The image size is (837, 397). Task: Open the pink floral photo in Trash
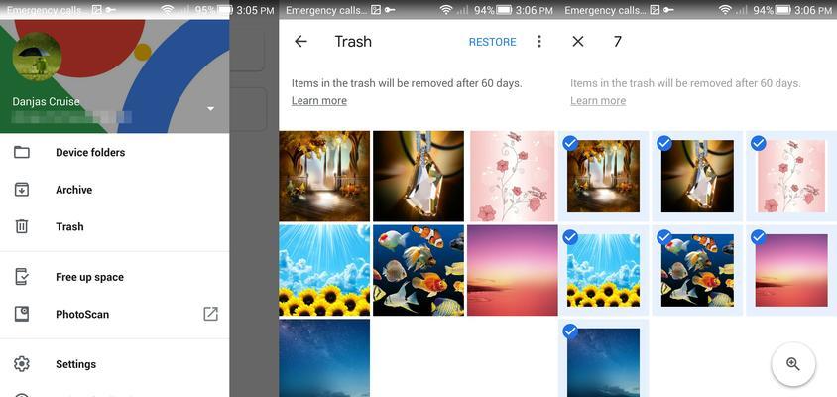[x=513, y=176]
